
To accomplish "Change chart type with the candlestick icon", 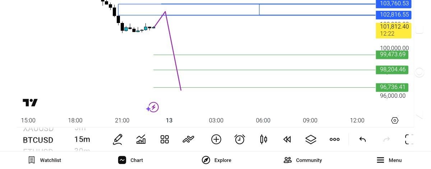I will (263, 139).
